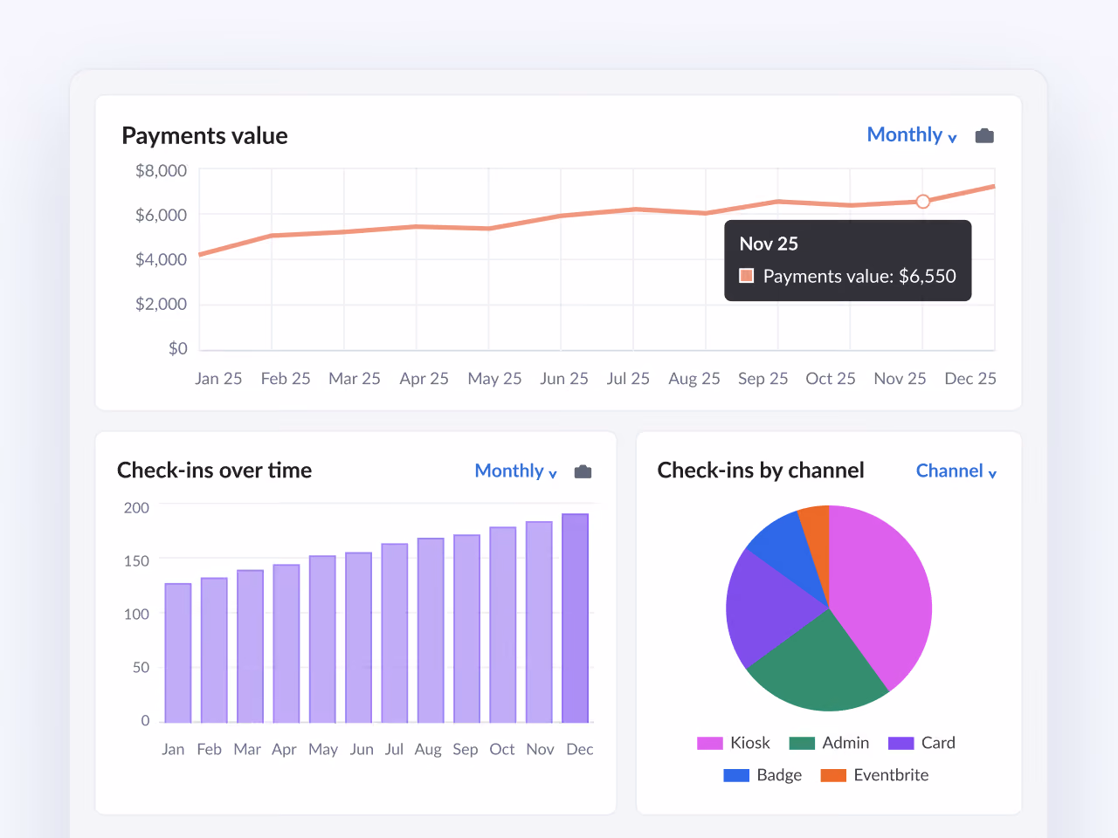The width and height of the screenshot is (1118, 838).
Task: Select the Jan bar in check-ins chart
Action: (x=178, y=653)
